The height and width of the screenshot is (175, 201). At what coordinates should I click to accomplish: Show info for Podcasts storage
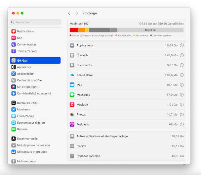coord(181,124)
